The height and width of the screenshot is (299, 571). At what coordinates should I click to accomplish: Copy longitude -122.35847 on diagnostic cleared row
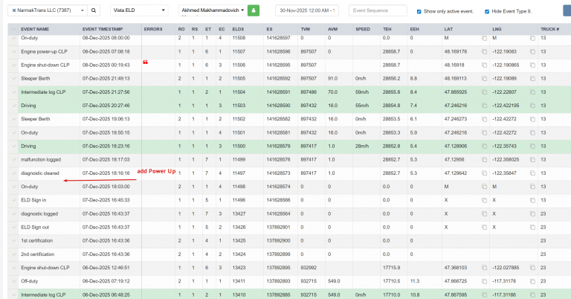point(532,173)
